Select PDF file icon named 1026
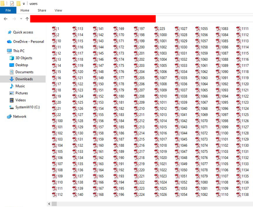 [x=157, y=194]
